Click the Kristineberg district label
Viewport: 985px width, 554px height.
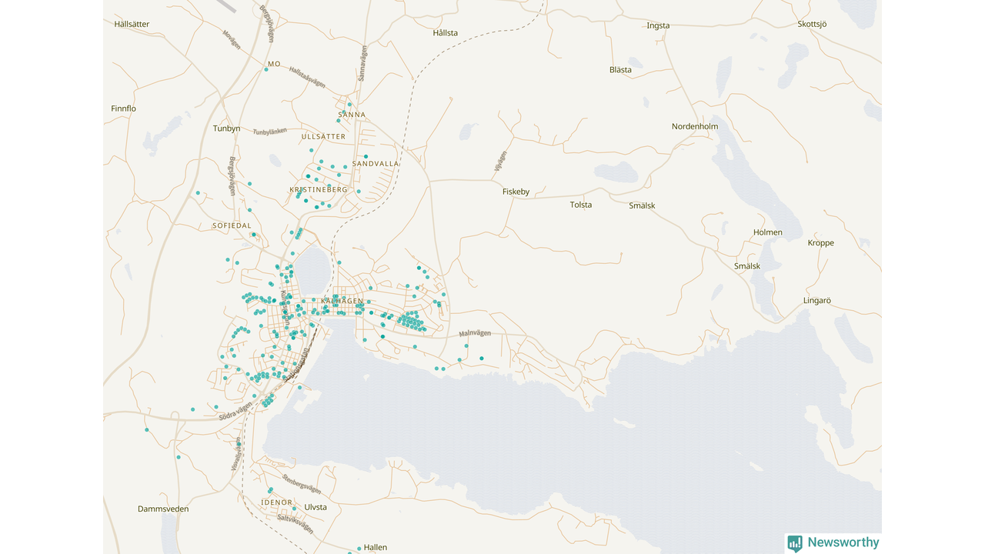point(318,189)
